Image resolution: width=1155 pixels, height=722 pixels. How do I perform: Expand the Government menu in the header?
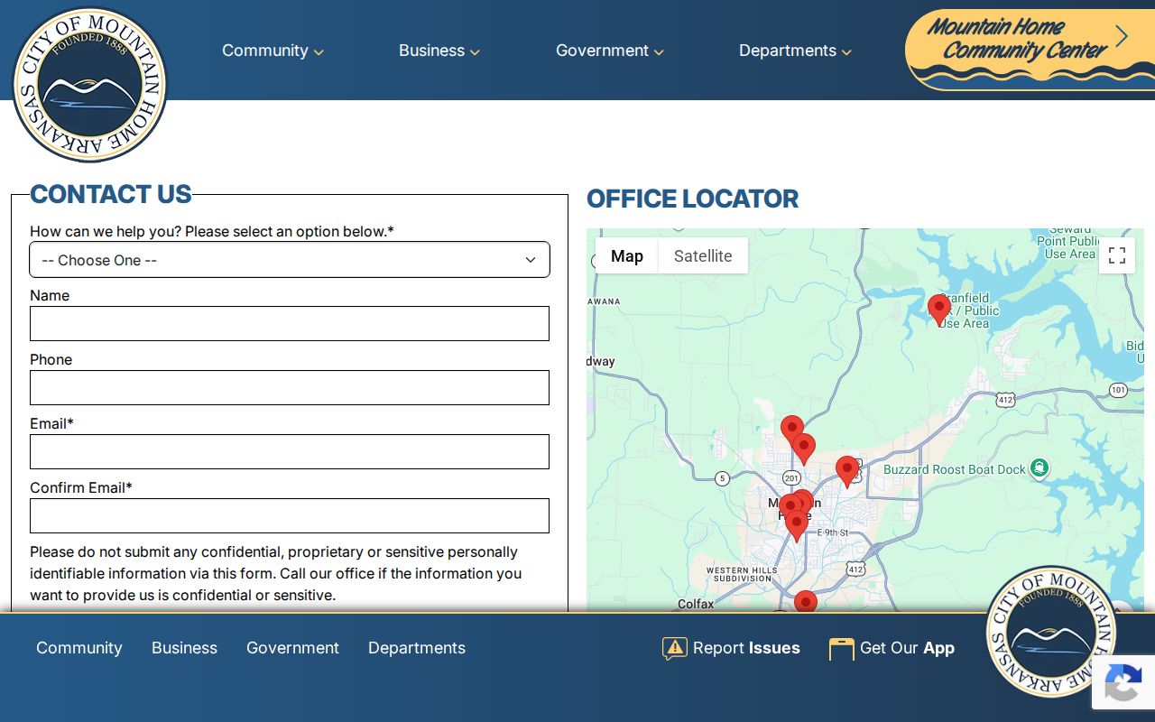click(x=610, y=51)
